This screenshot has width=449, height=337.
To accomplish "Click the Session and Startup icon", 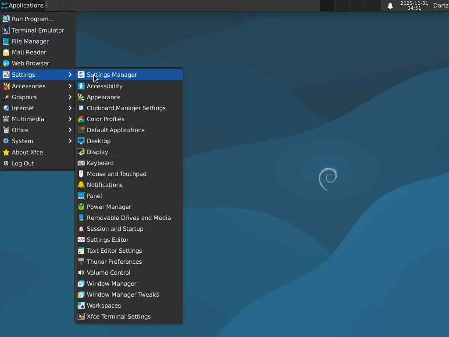I will 81,229.
